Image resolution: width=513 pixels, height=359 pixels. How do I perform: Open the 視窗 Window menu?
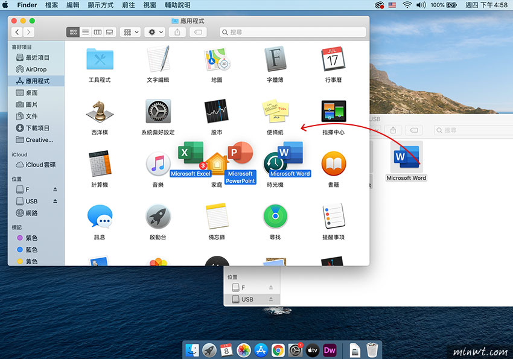click(150, 5)
